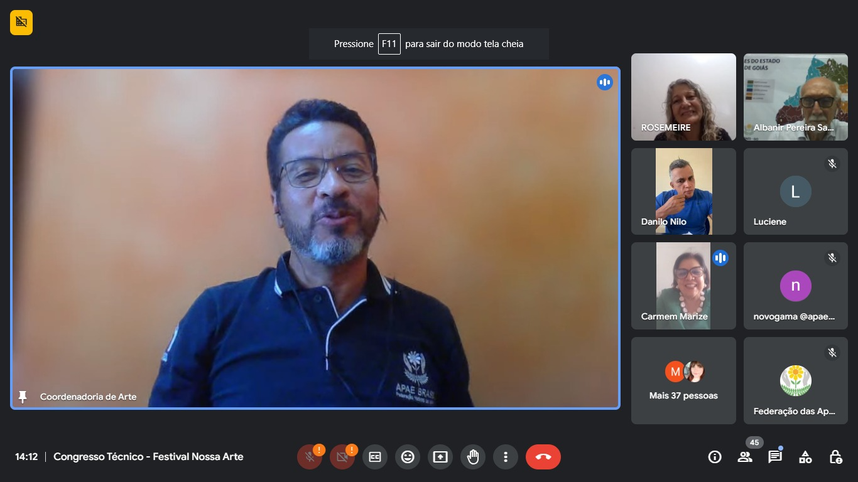Open the Mais 37 pessoas tile
The image size is (858, 482).
point(683,380)
